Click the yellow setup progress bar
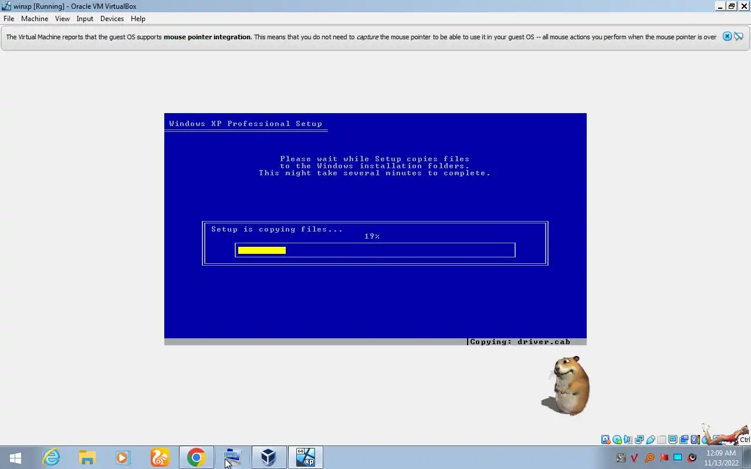 pyautogui.click(x=262, y=250)
